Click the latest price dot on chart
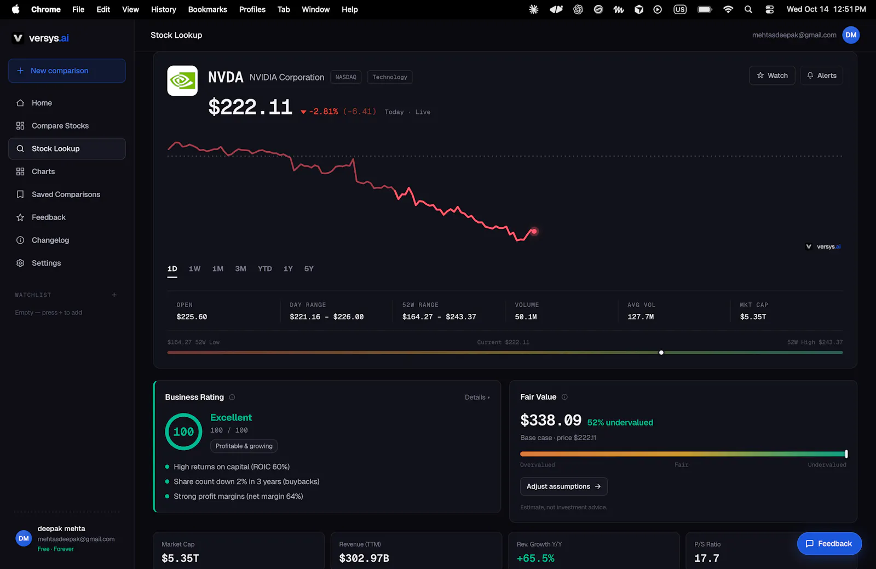Image resolution: width=876 pixels, height=569 pixels. click(x=534, y=231)
